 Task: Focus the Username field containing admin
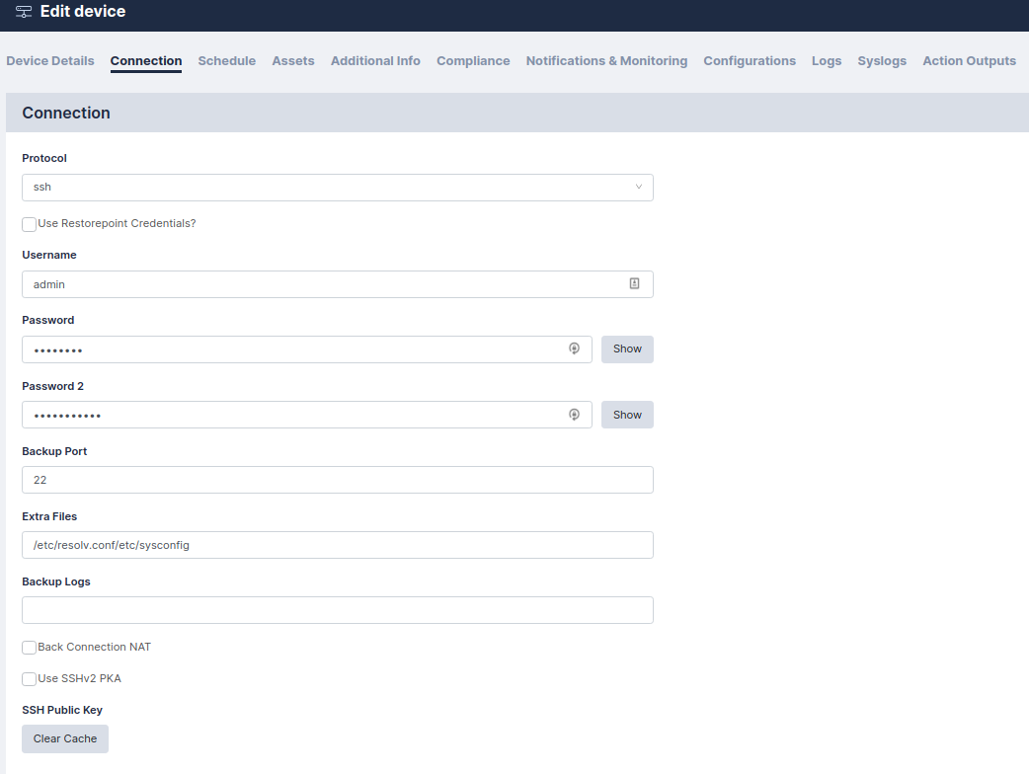point(338,284)
